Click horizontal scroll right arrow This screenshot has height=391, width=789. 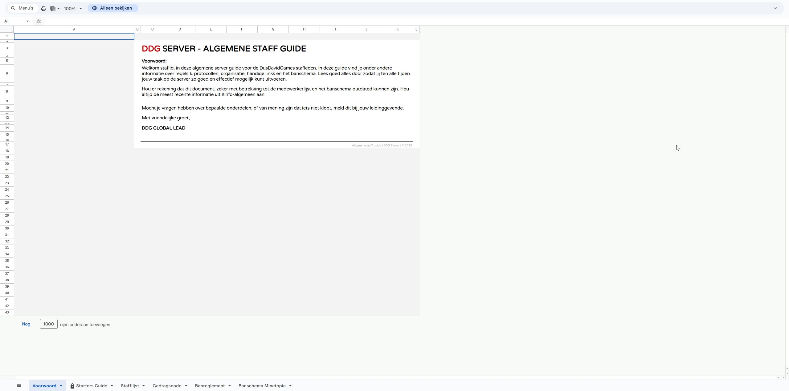point(783,377)
